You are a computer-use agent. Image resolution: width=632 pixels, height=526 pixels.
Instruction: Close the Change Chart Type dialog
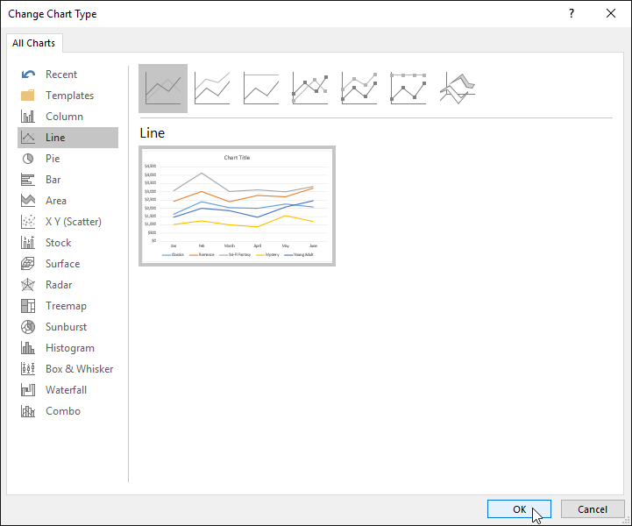pyautogui.click(x=611, y=13)
